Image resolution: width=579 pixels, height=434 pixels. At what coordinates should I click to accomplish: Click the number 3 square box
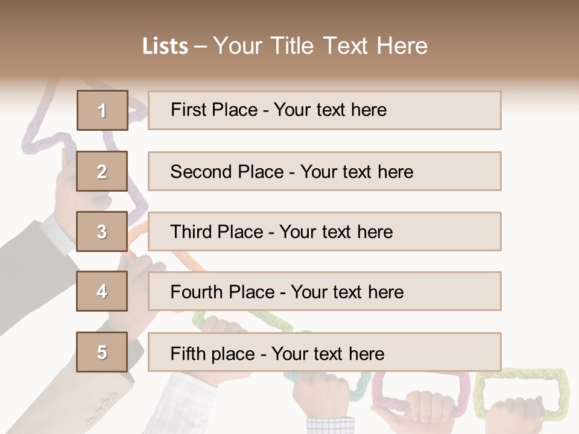coord(102,231)
